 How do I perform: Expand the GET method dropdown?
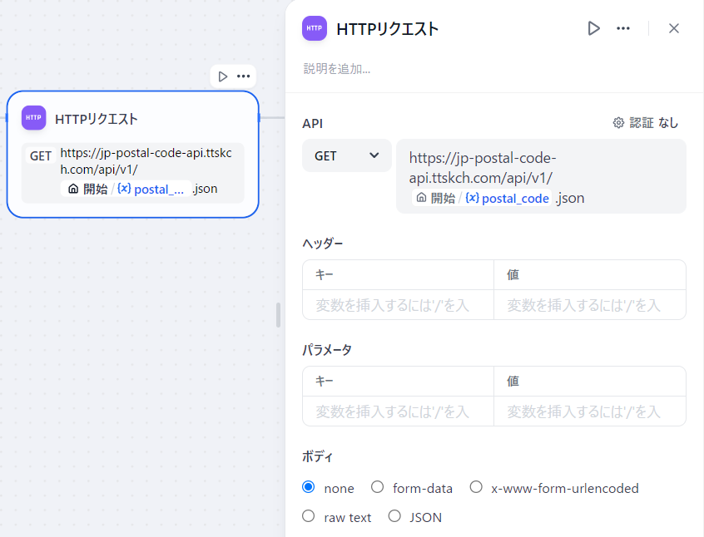[347, 155]
